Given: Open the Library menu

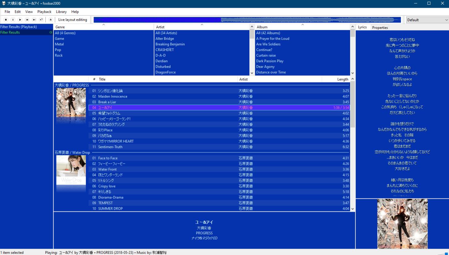Looking at the screenshot, I should pos(61,12).
